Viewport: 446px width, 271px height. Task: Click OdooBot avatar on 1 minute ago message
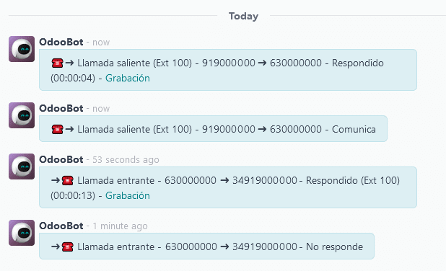pyautogui.click(x=22, y=233)
